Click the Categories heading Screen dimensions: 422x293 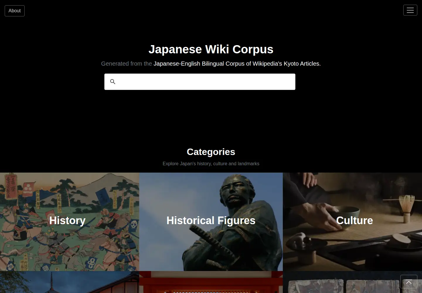[211, 152]
